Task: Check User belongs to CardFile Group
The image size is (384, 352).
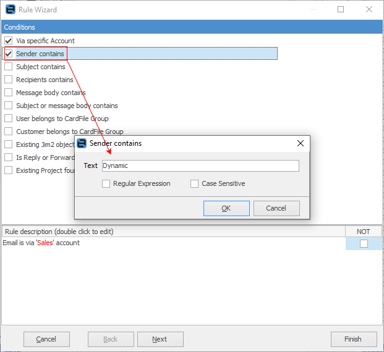Action: tap(8, 119)
